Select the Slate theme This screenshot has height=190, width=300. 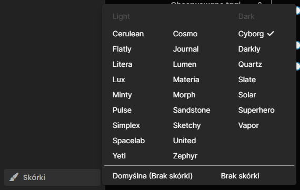pyautogui.click(x=247, y=79)
